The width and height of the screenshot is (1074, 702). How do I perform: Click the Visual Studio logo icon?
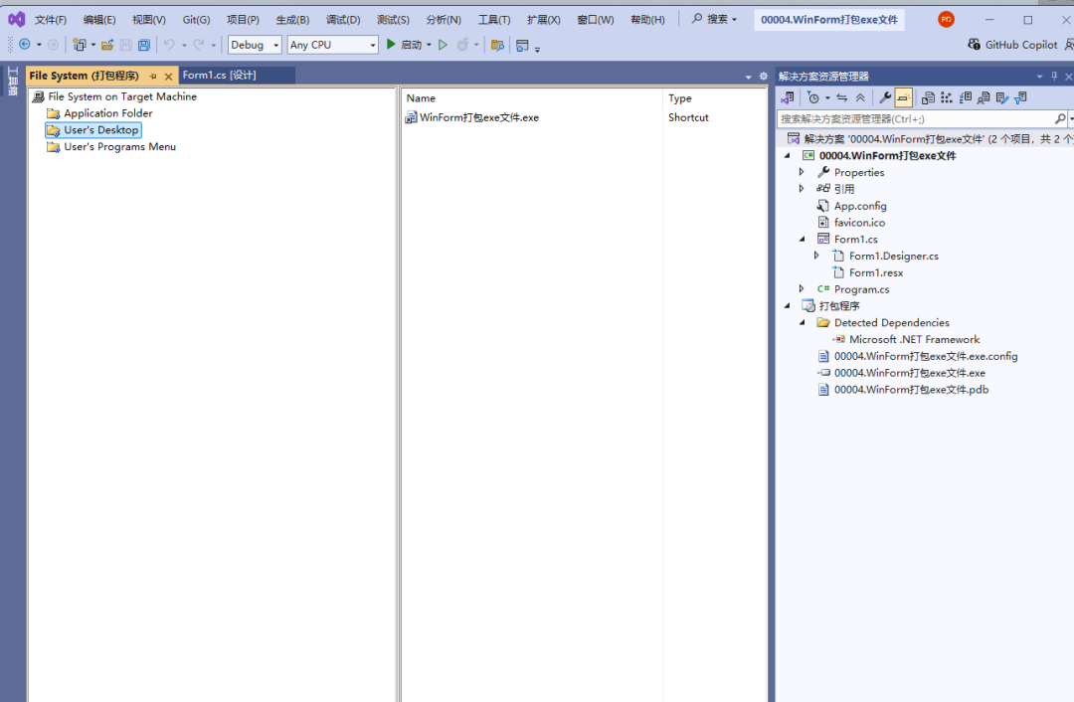click(17, 19)
